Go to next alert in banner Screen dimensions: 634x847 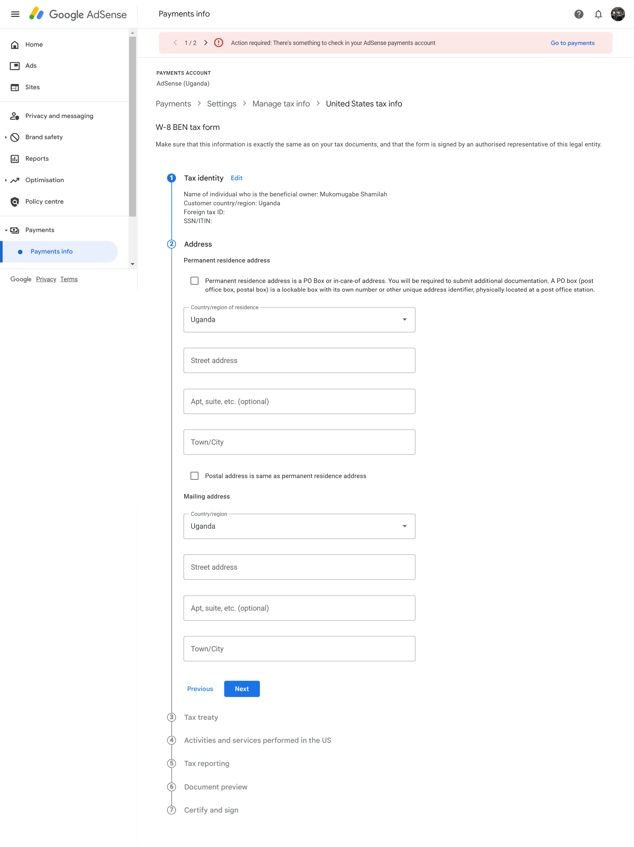click(x=206, y=43)
